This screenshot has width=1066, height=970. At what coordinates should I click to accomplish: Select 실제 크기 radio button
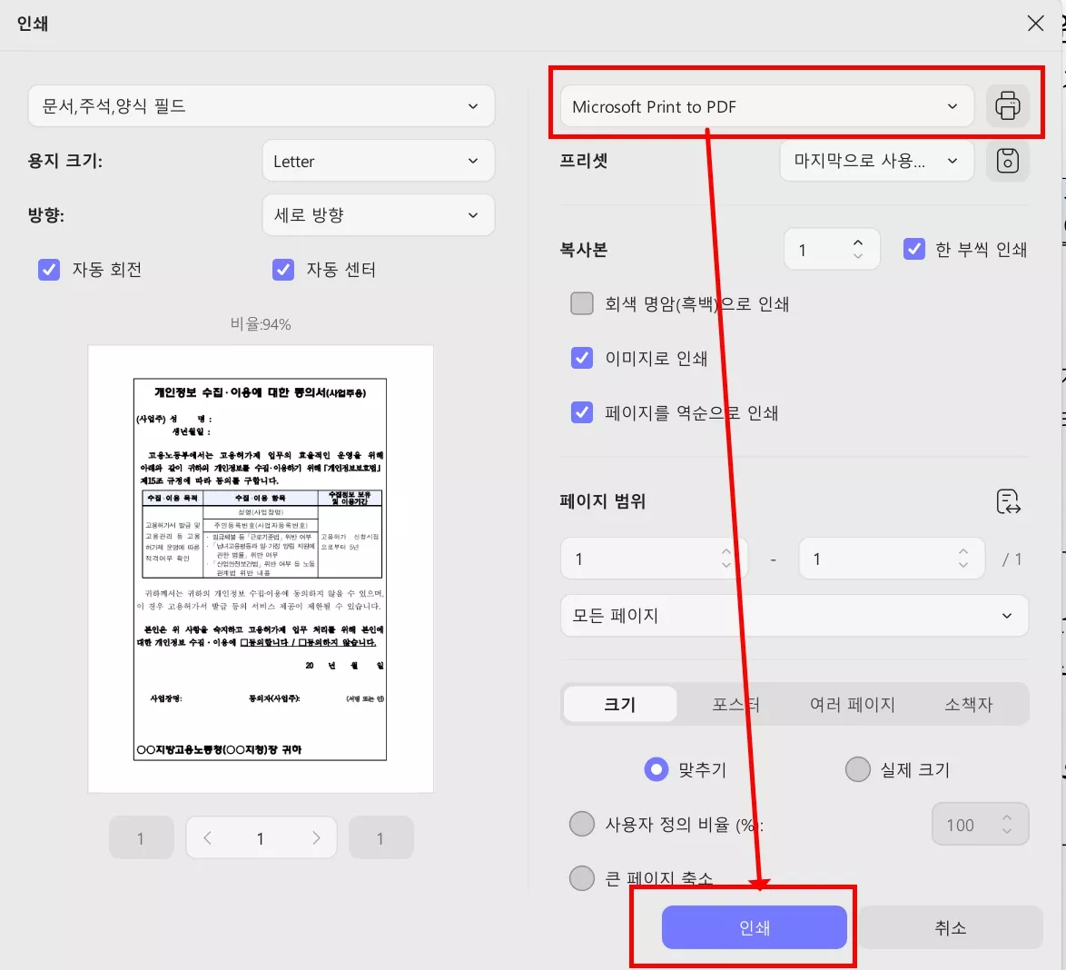(857, 768)
